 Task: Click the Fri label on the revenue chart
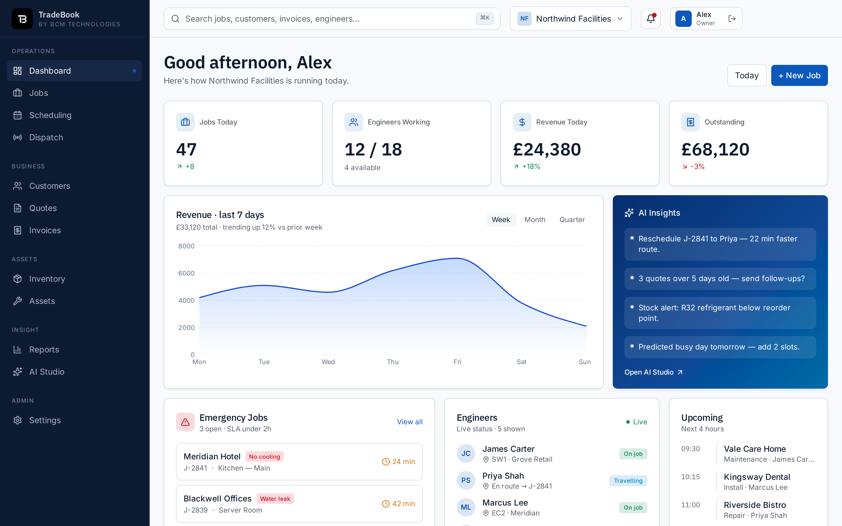457,362
